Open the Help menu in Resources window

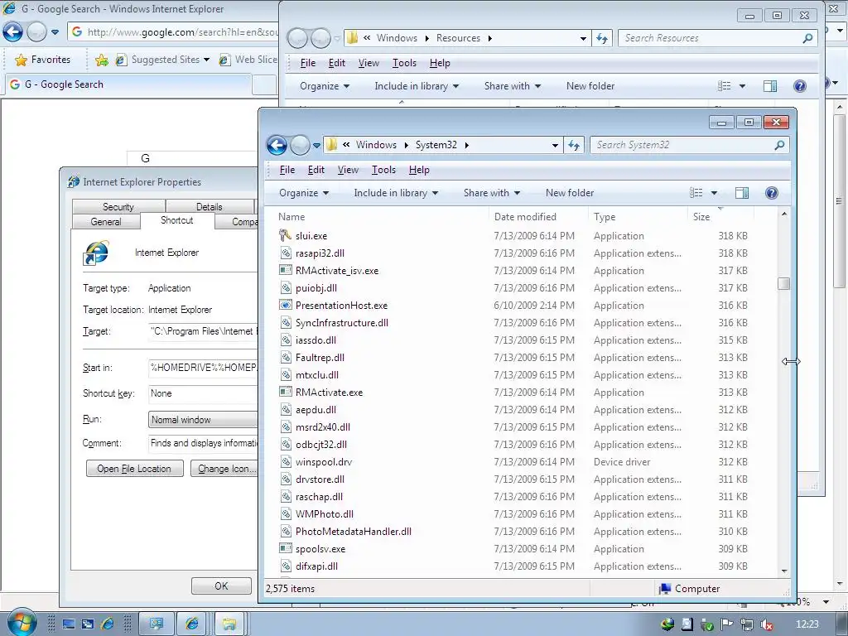point(440,63)
